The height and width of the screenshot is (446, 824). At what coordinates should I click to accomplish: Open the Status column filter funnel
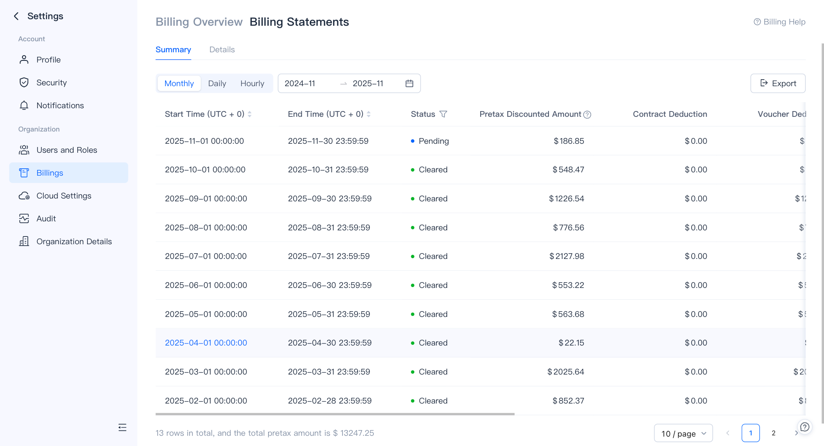pos(444,114)
